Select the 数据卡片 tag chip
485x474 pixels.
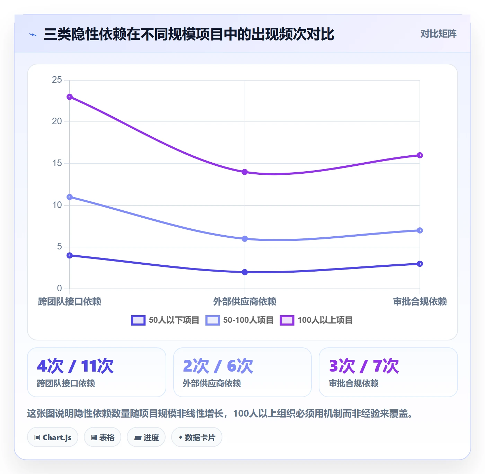pos(197,437)
